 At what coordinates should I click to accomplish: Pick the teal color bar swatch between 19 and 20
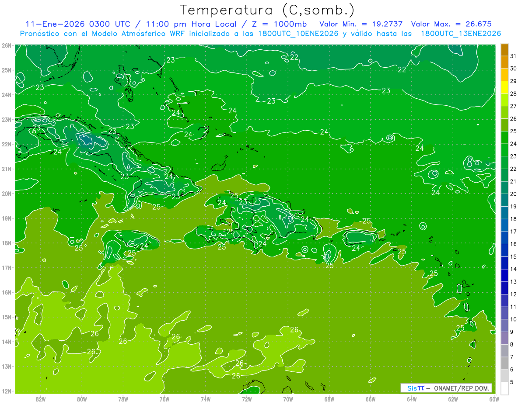click(504, 200)
